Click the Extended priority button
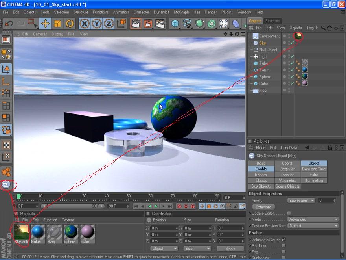 tap(263, 207)
